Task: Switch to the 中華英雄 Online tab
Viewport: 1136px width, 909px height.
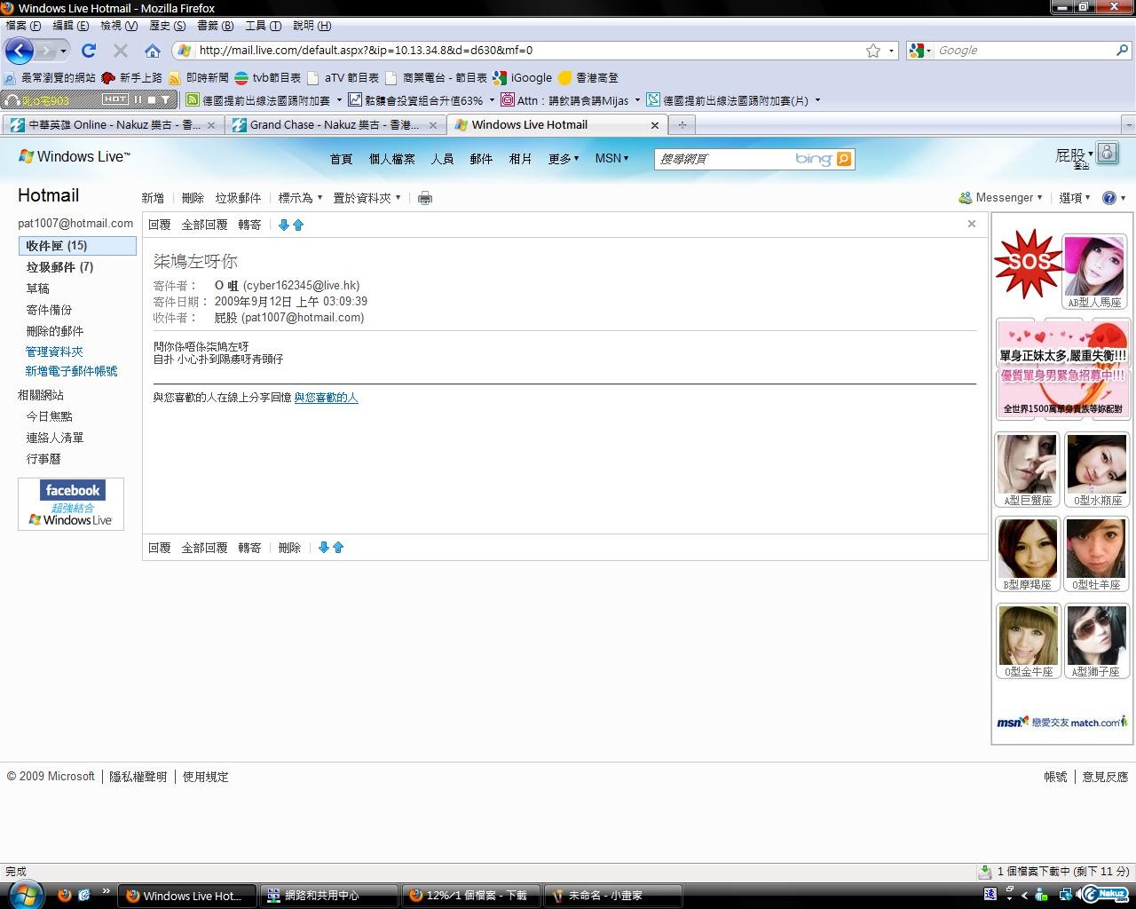Action: click(x=113, y=125)
